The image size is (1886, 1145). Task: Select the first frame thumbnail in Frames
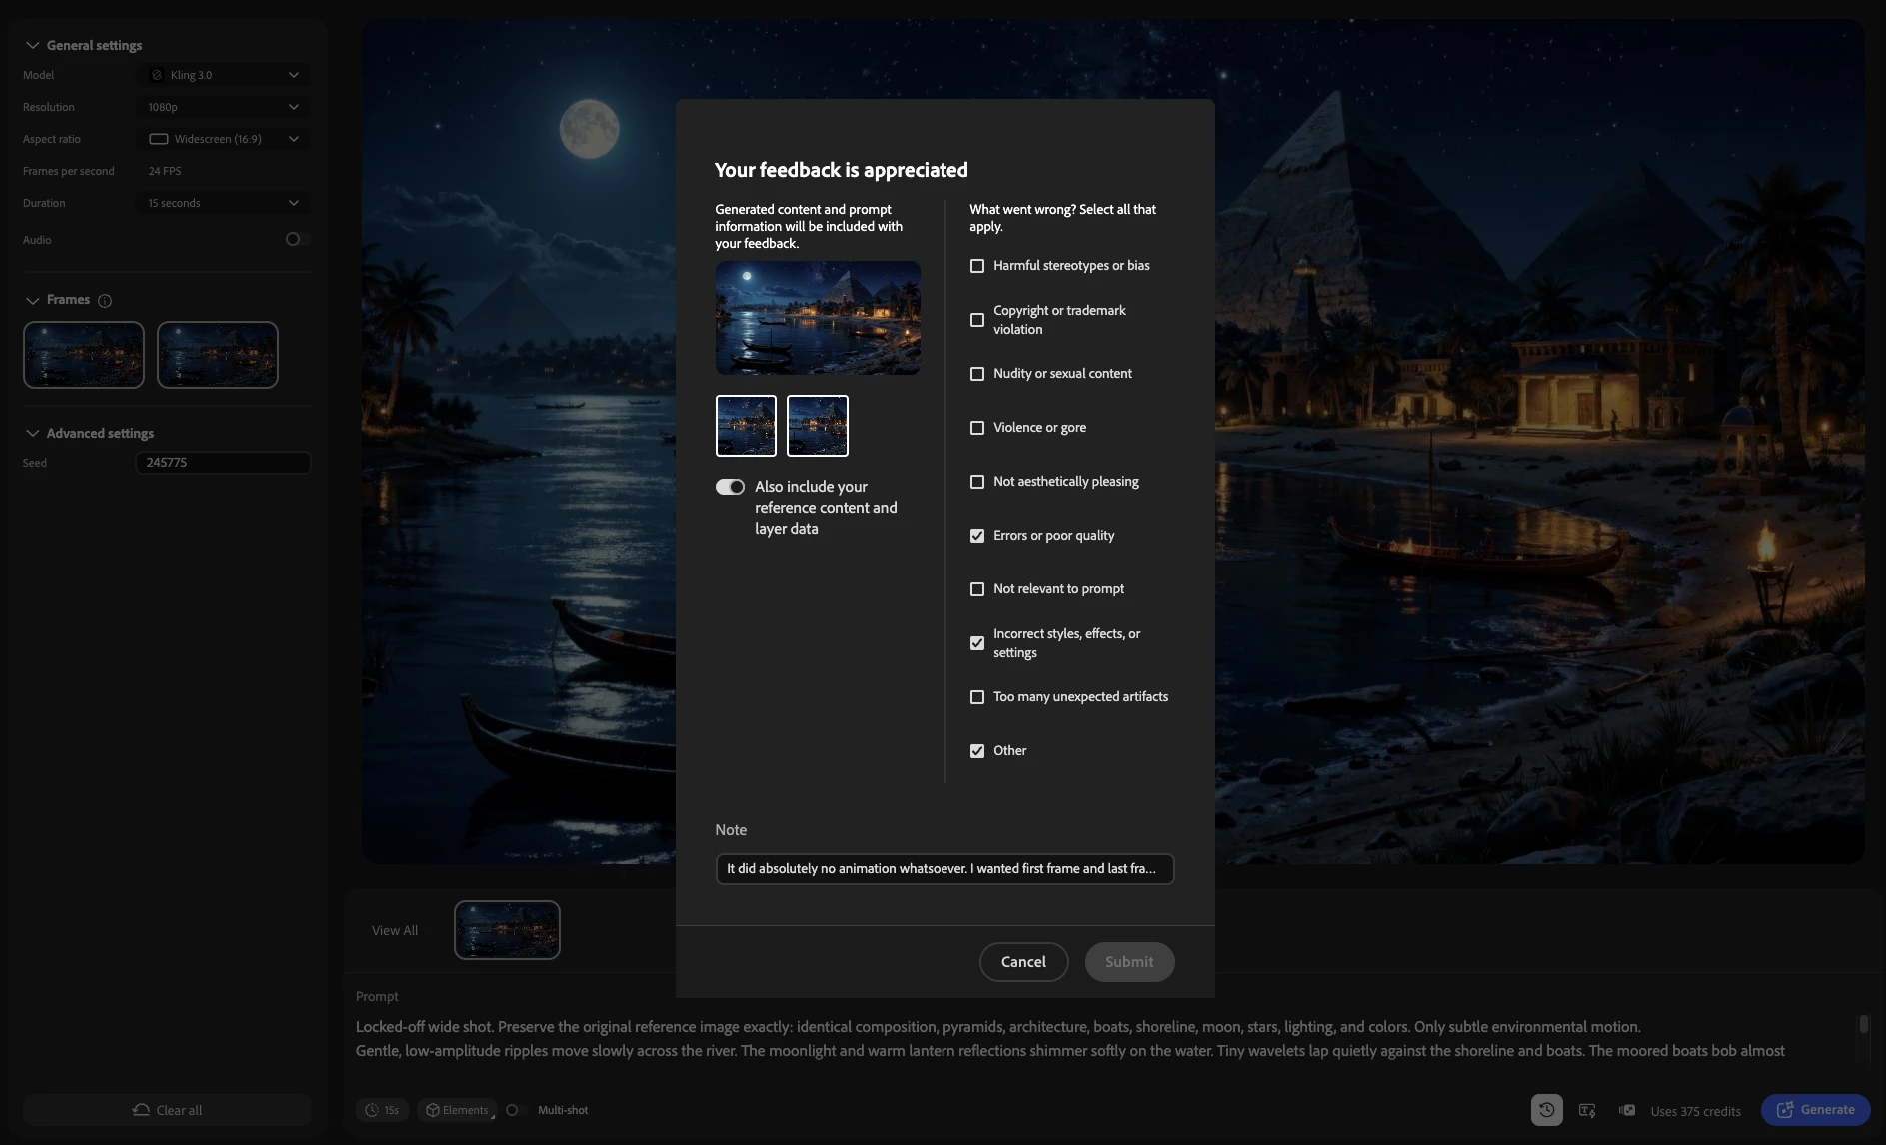click(x=84, y=355)
